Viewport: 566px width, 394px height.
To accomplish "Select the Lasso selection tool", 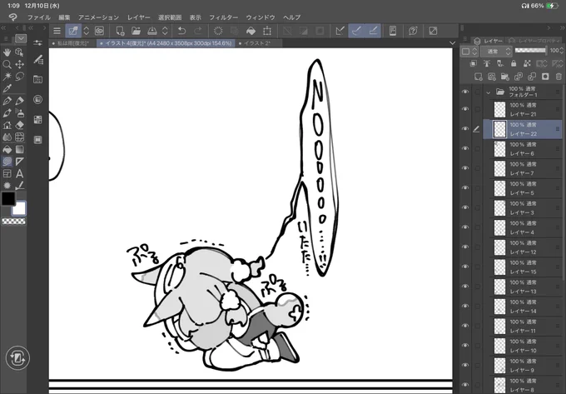I will pyautogui.click(x=19, y=77).
